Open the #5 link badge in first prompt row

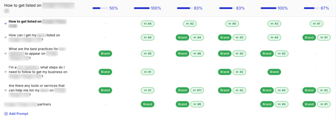point(232,24)
